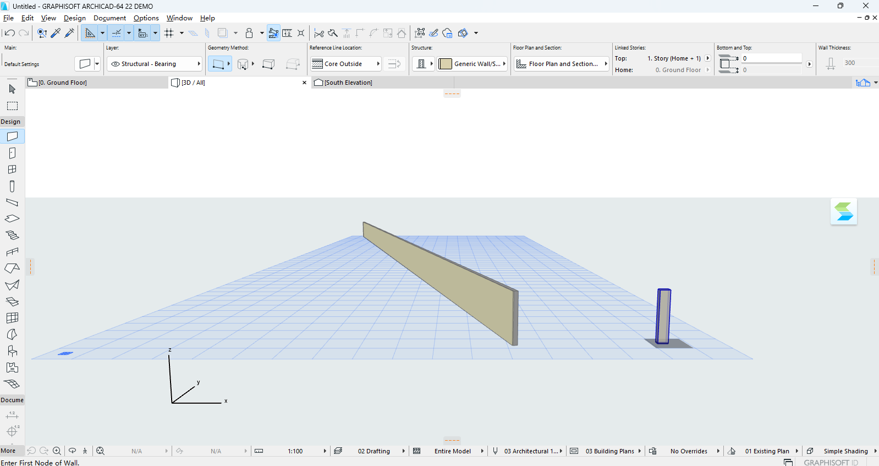The width and height of the screenshot is (879, 466).
Task: Open the Generic Wall/S... building material dropdown
Action: pyautogui.click(x=472, y=64)
